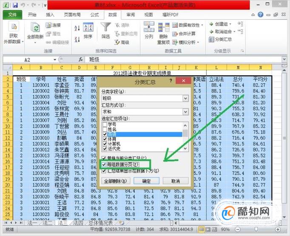Switch to Normal view status bar icon
The width and height of the screenshot is (290, 236).
coord(202,230)
